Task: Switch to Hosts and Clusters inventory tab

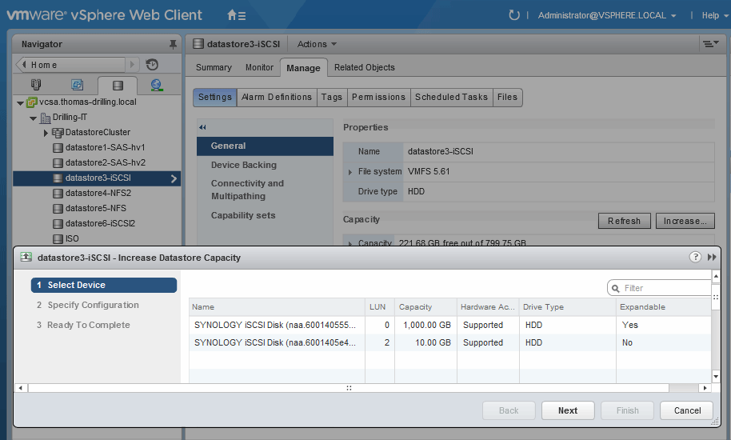Action: coord(36,85)
